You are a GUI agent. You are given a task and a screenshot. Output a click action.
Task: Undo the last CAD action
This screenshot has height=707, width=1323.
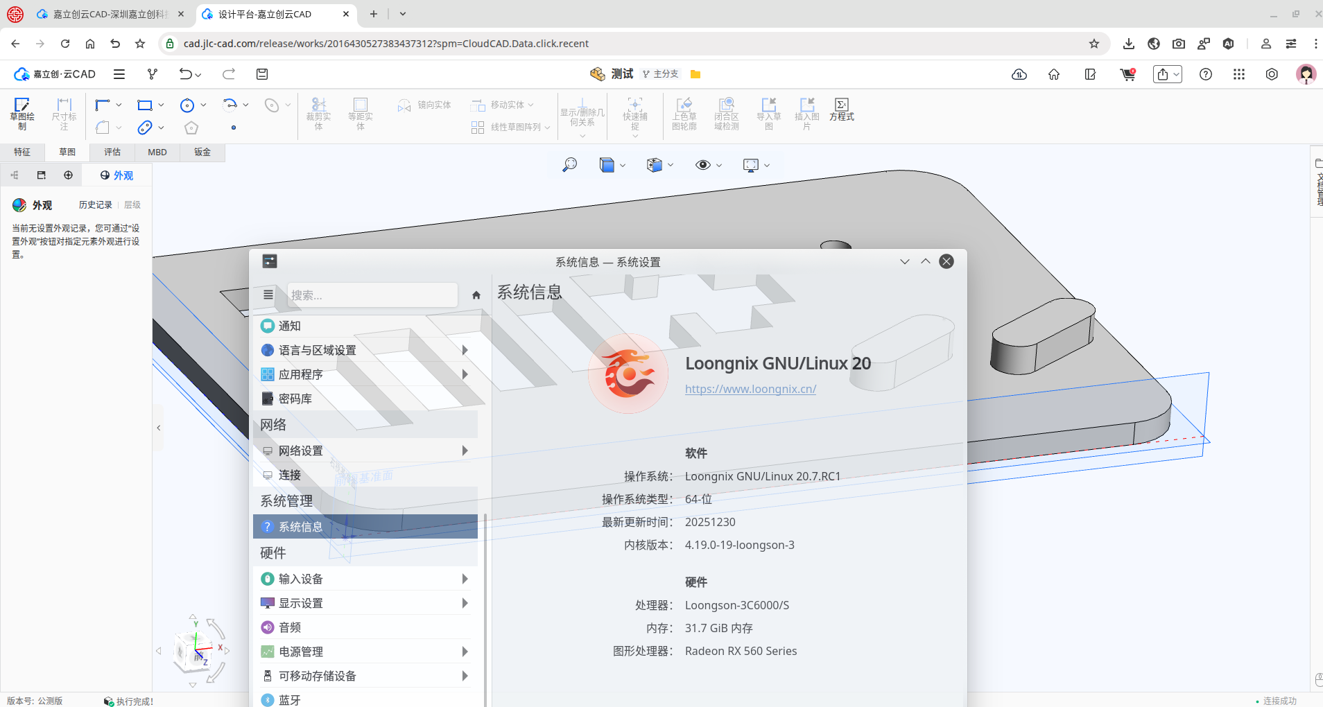tap(185, 74)
